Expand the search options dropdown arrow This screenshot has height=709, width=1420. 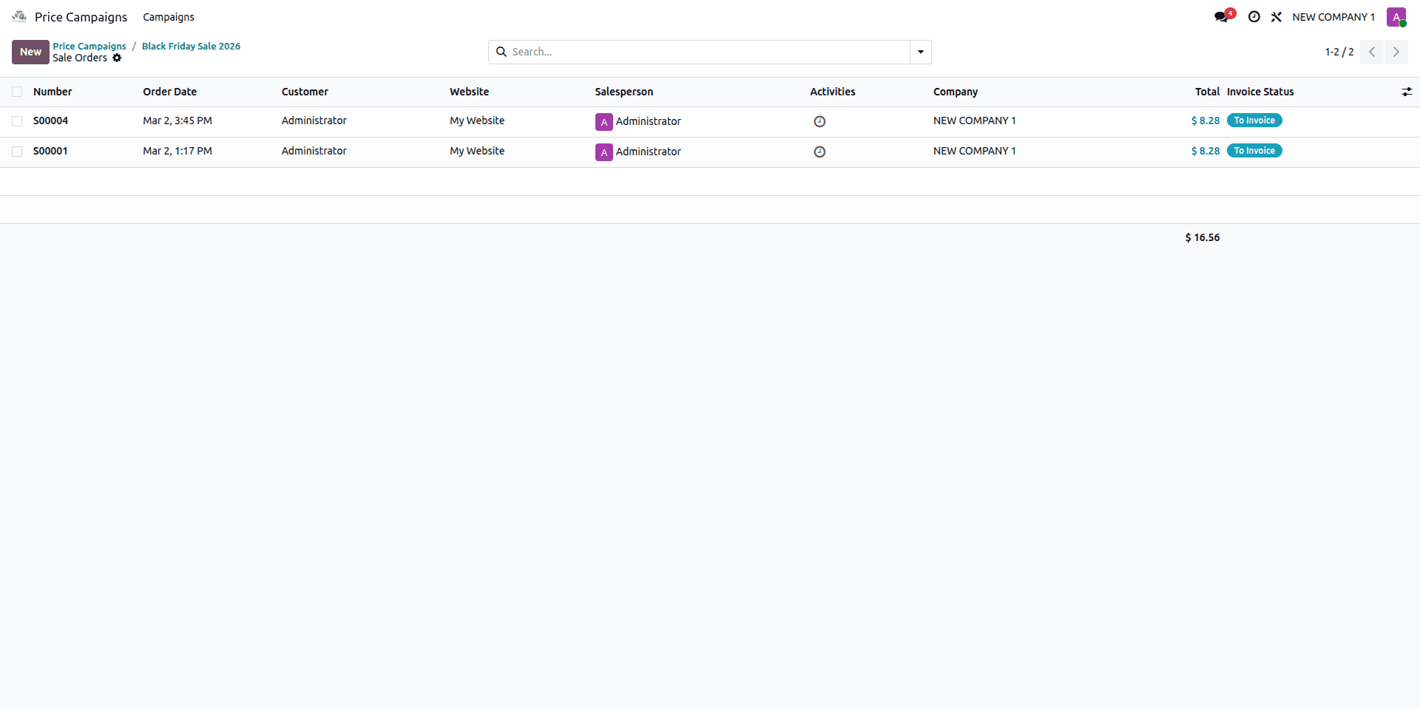click(x=921, y=52)
